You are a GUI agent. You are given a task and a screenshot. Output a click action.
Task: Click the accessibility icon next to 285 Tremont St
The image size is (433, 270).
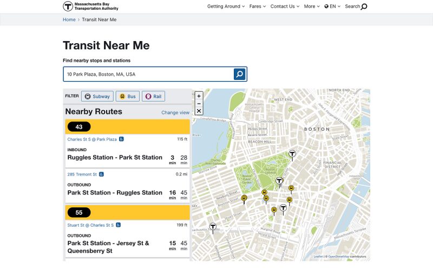coord(101,174)
